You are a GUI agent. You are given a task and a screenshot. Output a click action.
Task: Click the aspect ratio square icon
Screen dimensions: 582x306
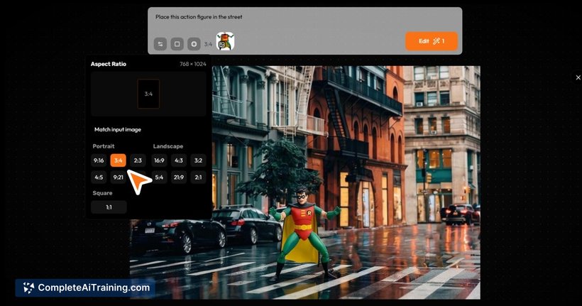pyautogui.click(x=177, y=44)
